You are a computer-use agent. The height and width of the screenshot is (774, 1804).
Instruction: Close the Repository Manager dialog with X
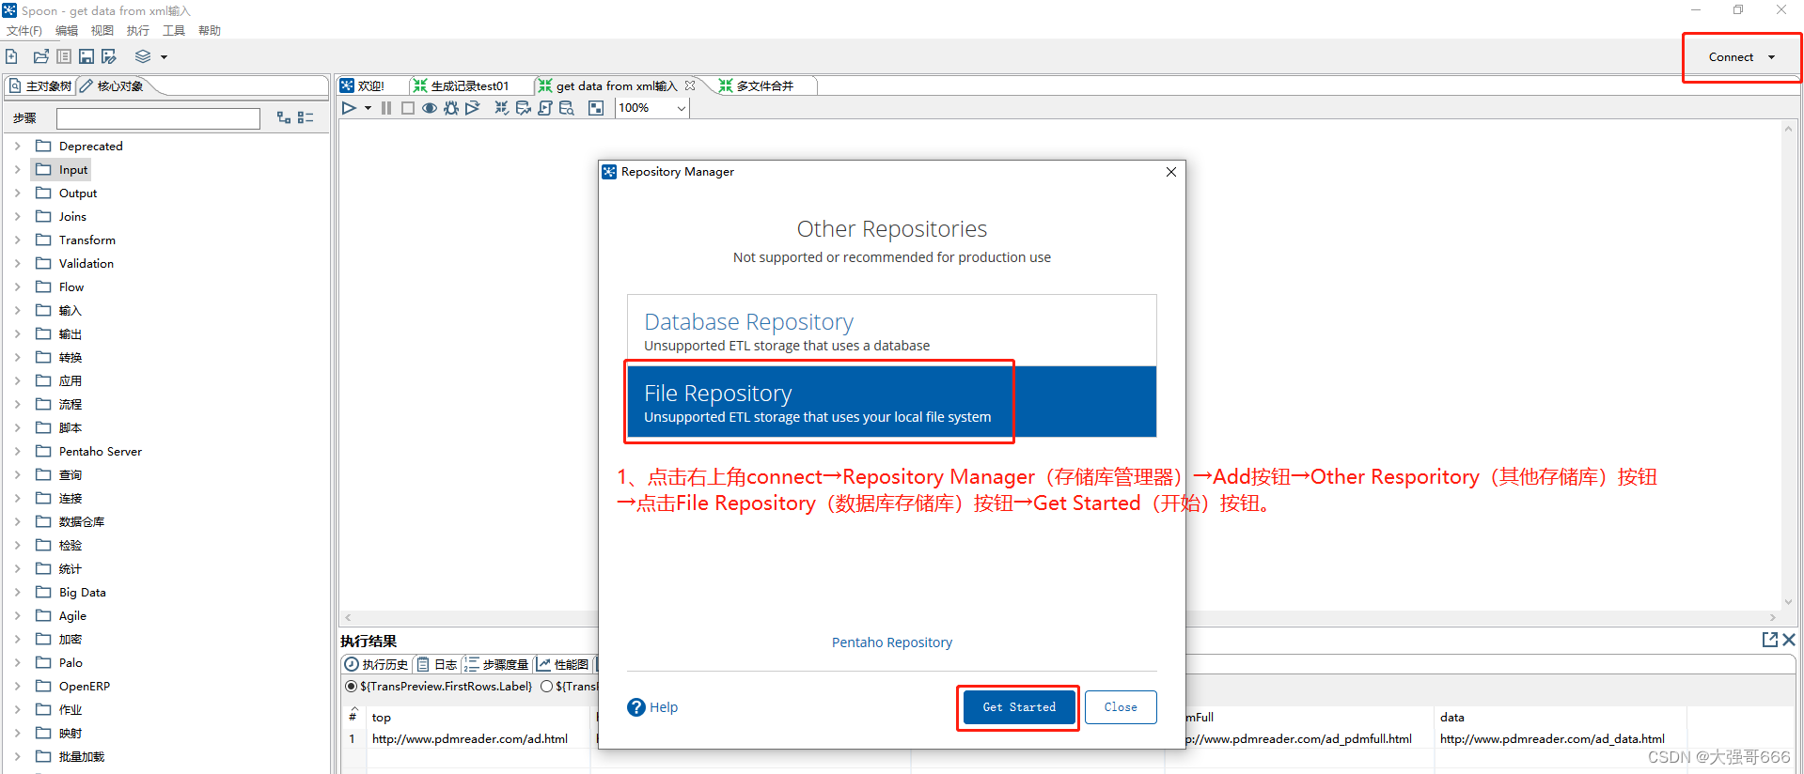coord(1171,172)
